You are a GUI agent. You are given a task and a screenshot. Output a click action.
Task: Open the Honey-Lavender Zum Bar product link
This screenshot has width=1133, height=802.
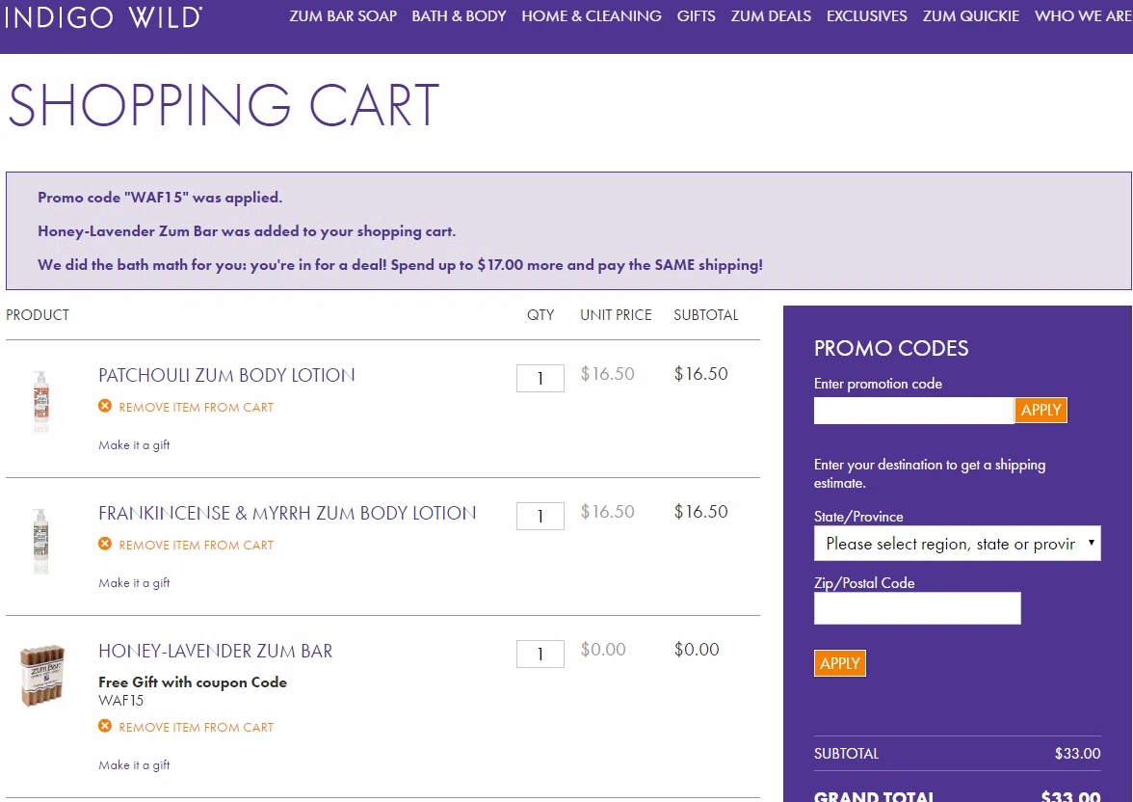click(x=216, y=651)
